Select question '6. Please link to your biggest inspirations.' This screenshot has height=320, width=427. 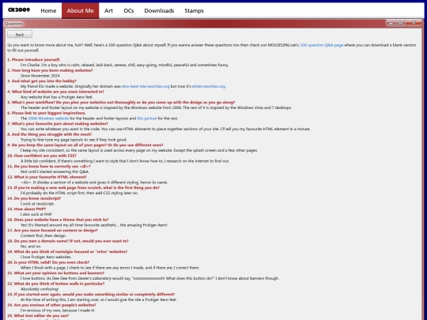click(x=47, y=113)
